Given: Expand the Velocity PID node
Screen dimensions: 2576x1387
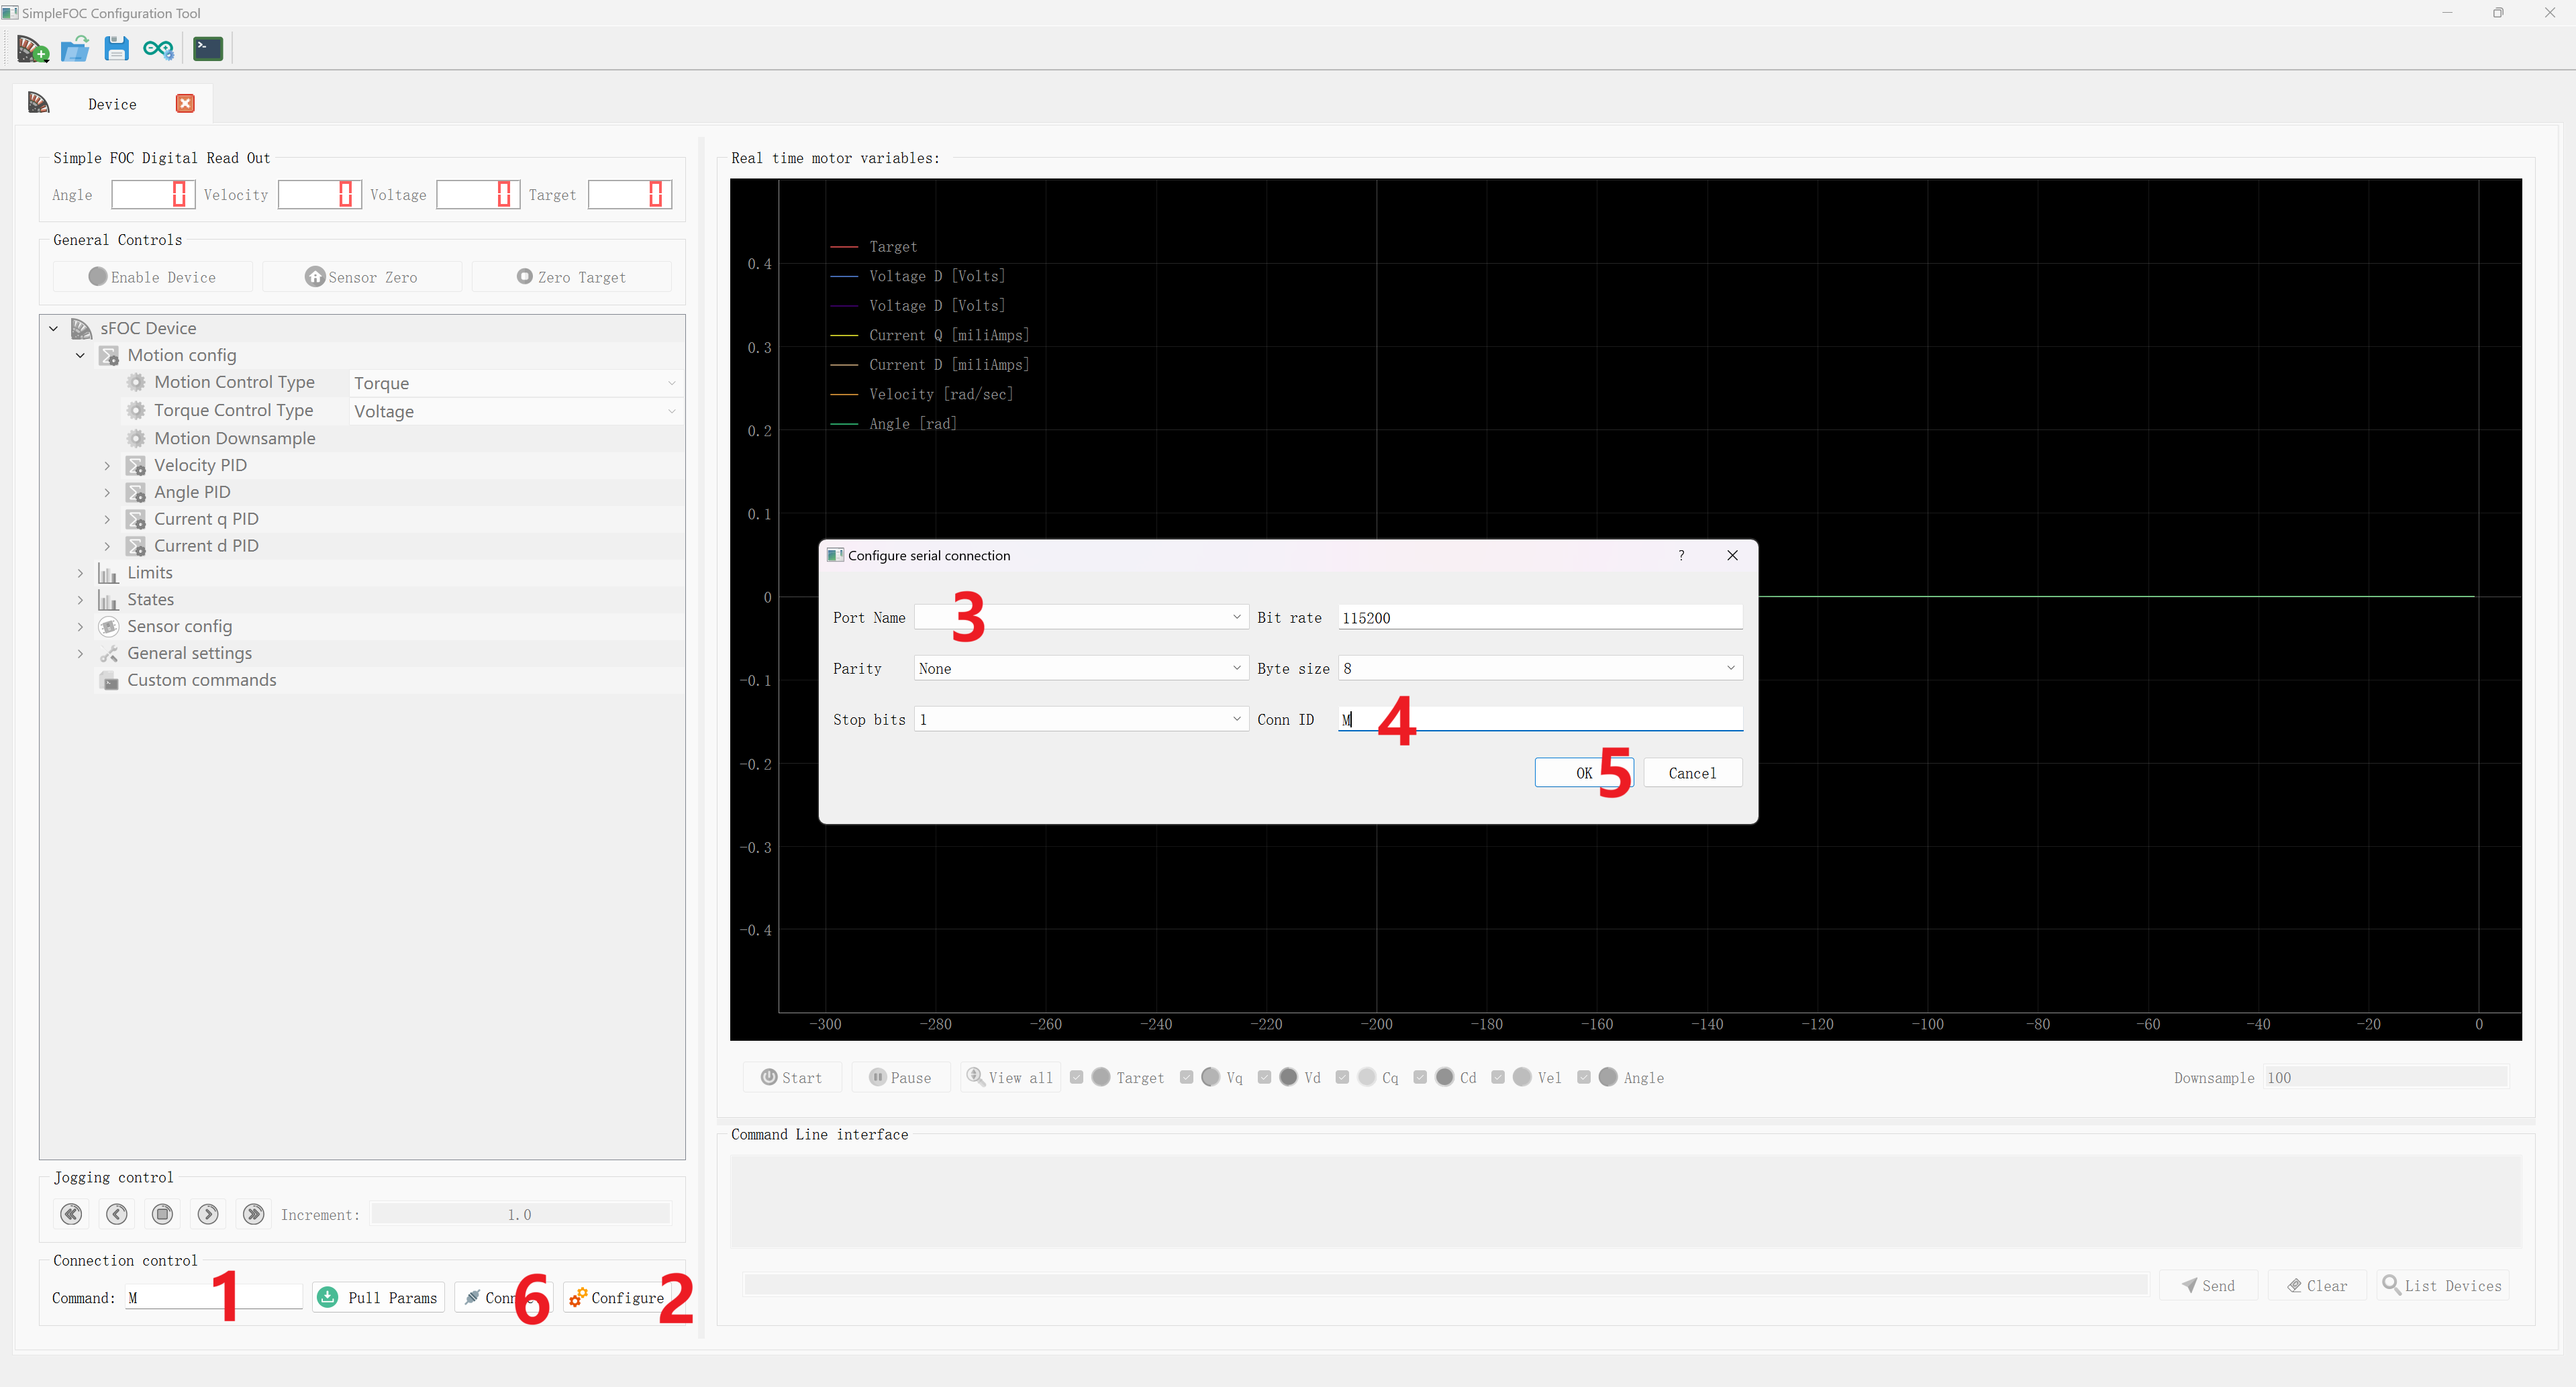Looking at the screenshot, I should coord(108,465).
